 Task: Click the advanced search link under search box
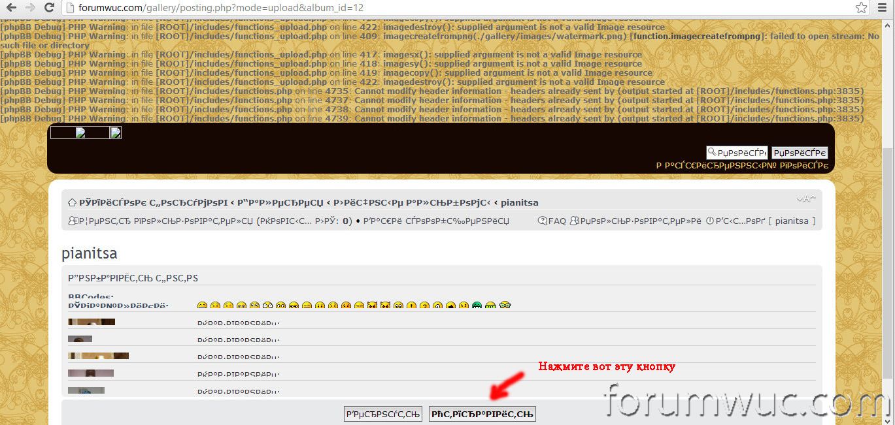(741, 166)
